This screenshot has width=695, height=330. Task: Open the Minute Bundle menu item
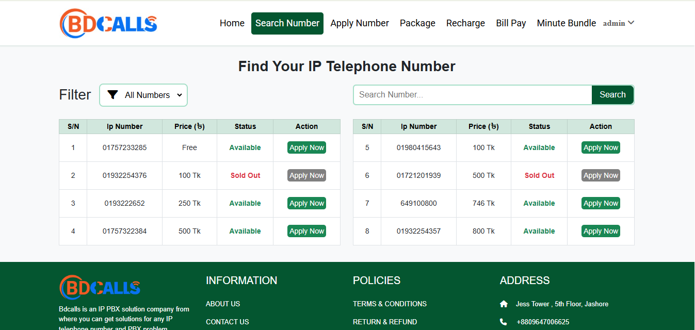pyautogui.click(x=566, y=23)
